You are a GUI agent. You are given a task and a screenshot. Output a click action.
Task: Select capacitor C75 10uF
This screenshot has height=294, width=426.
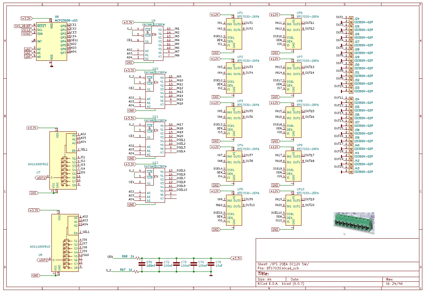pyautogui.click(x=211, y=264)
